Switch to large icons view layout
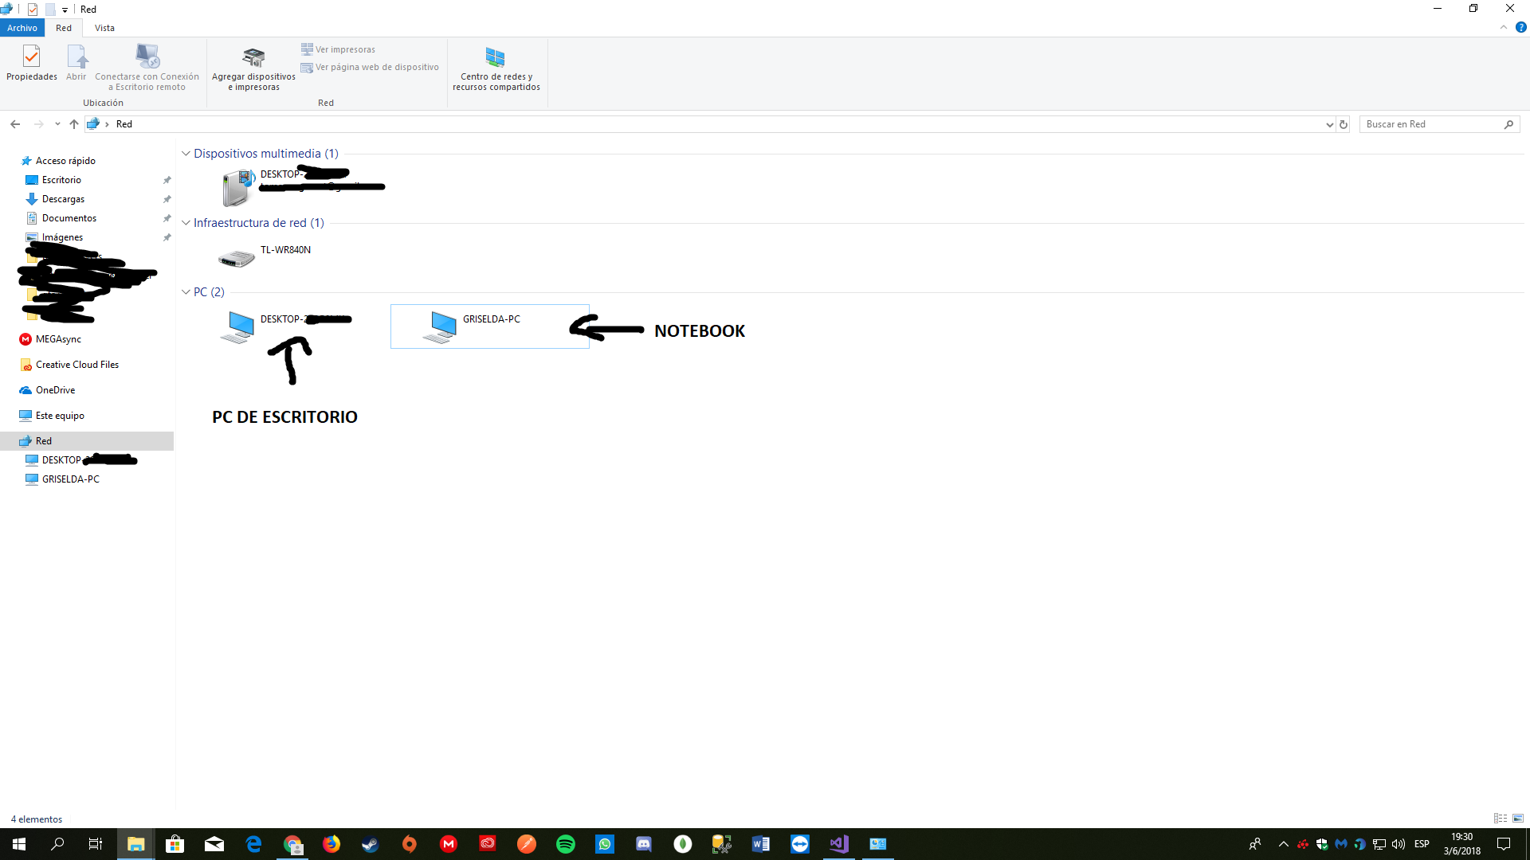This screenshot has width=1530, height=860. [x=1518, y=819]
